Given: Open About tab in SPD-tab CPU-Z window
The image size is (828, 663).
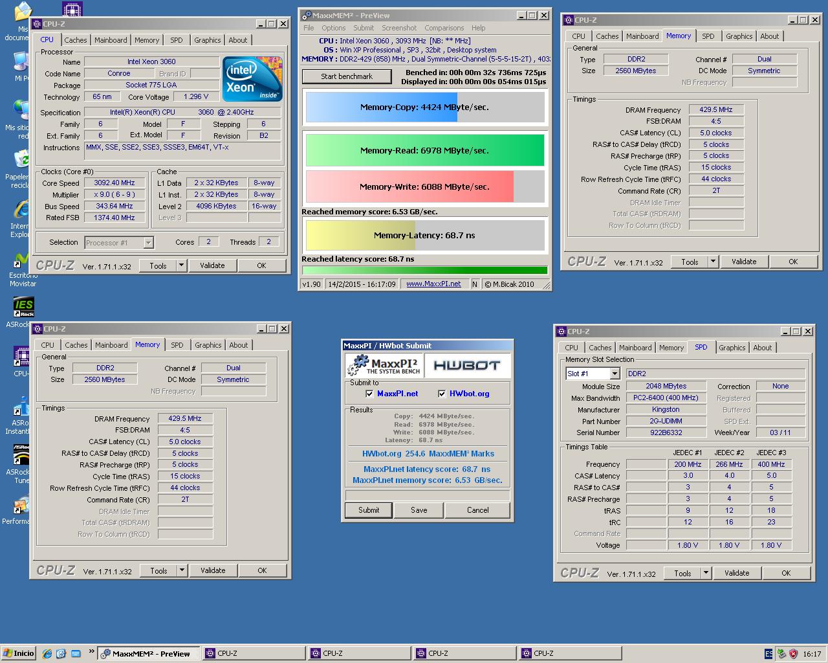Looking at the screenshot, I should pos(762,348).
